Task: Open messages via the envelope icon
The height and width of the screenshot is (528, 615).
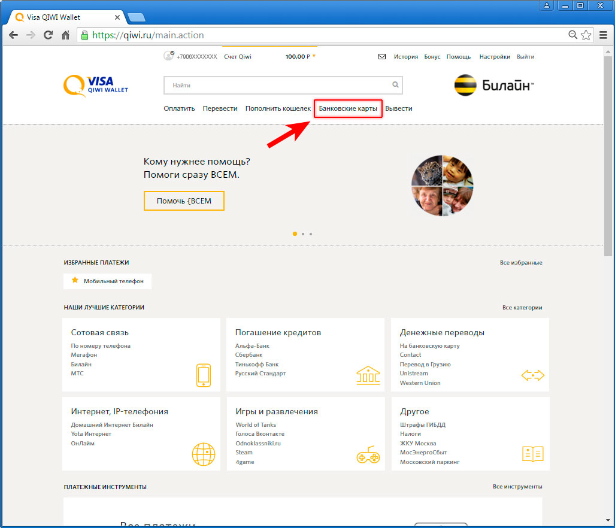Action: point(382,56)
